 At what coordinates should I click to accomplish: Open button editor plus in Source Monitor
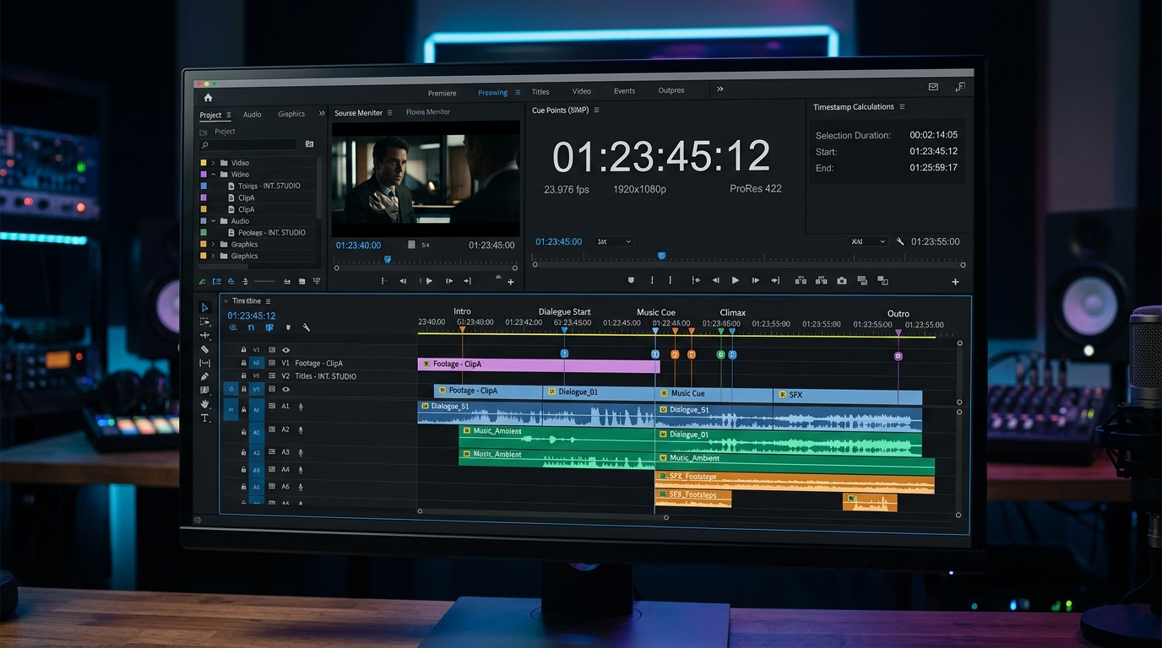pyautogui.click(x=511, y=282)
